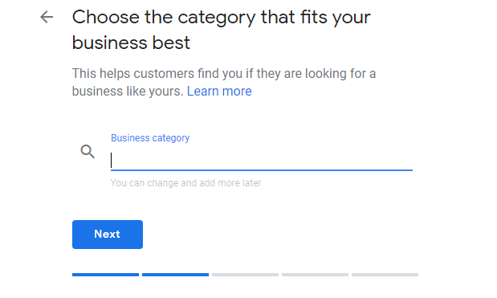Open the Learn more link
Screen dimensions: 497x298
tap(219, 92)
